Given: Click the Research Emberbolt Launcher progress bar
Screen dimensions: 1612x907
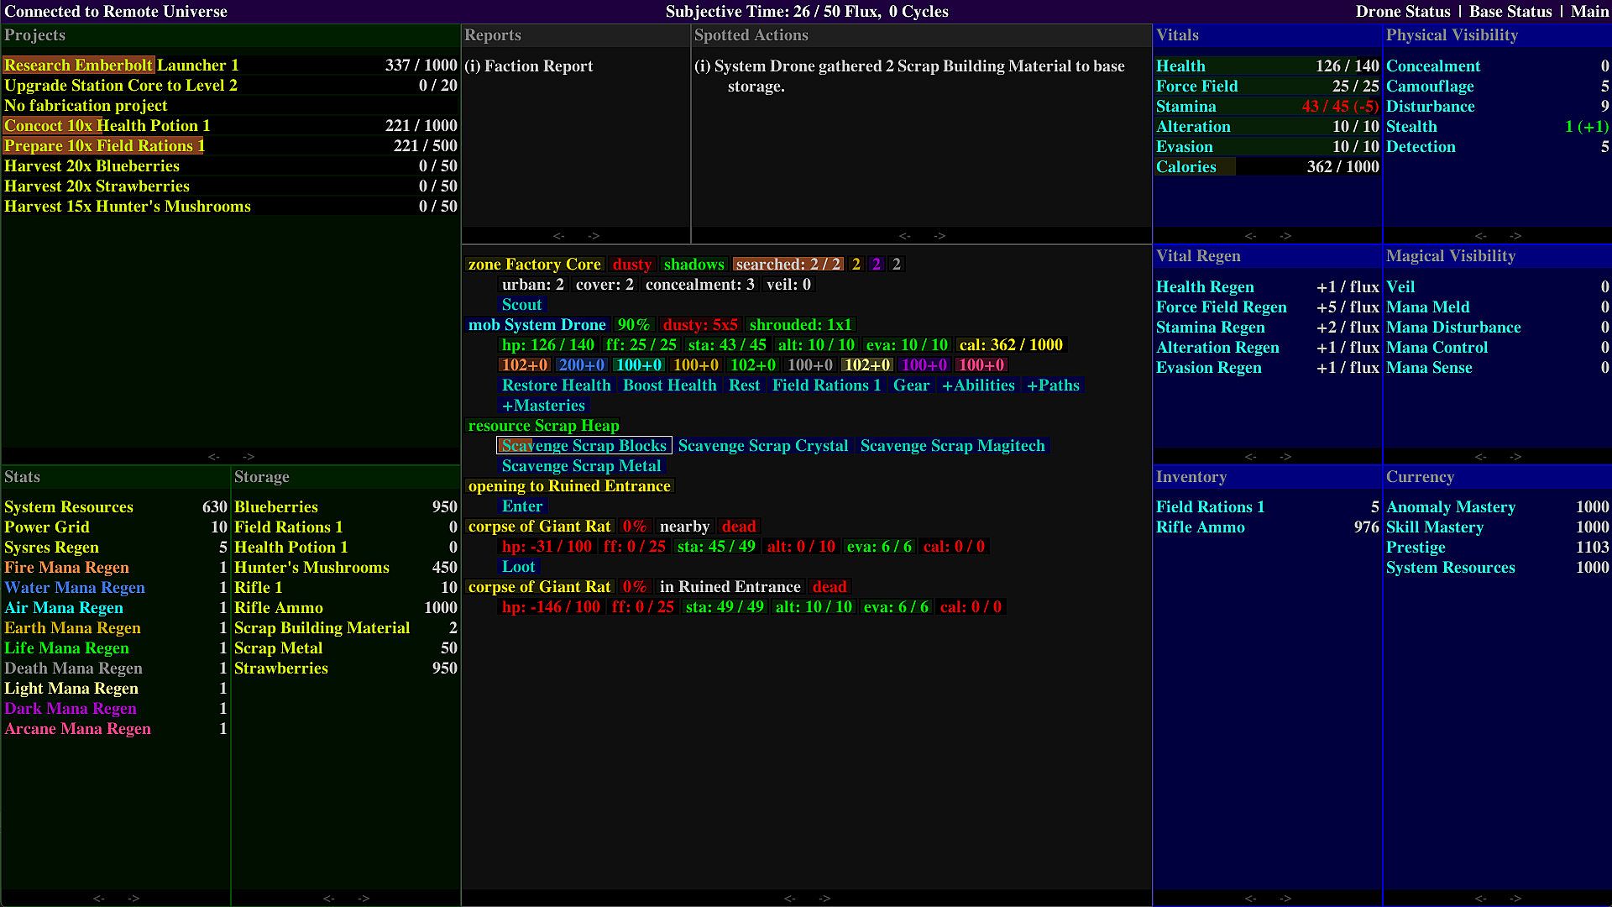Looking at the screenshot, I should coord(230,66).
